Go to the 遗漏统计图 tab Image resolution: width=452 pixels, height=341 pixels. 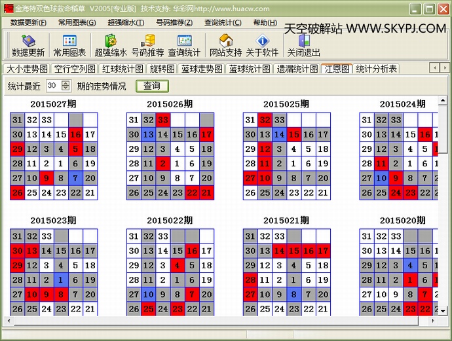pos(297,69)
